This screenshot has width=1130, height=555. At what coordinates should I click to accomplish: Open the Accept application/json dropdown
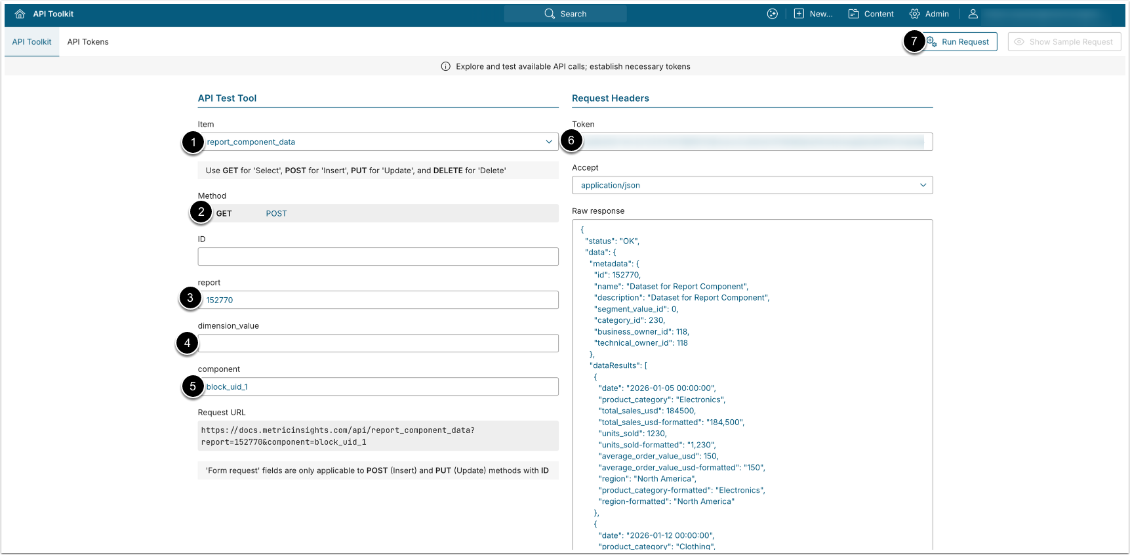point(752,185)
